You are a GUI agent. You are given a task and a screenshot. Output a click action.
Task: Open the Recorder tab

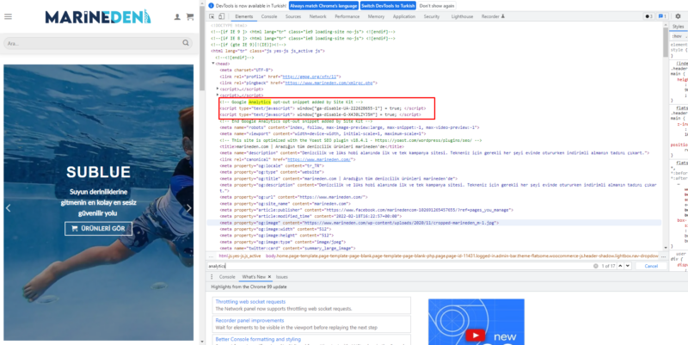click(493, 16)
